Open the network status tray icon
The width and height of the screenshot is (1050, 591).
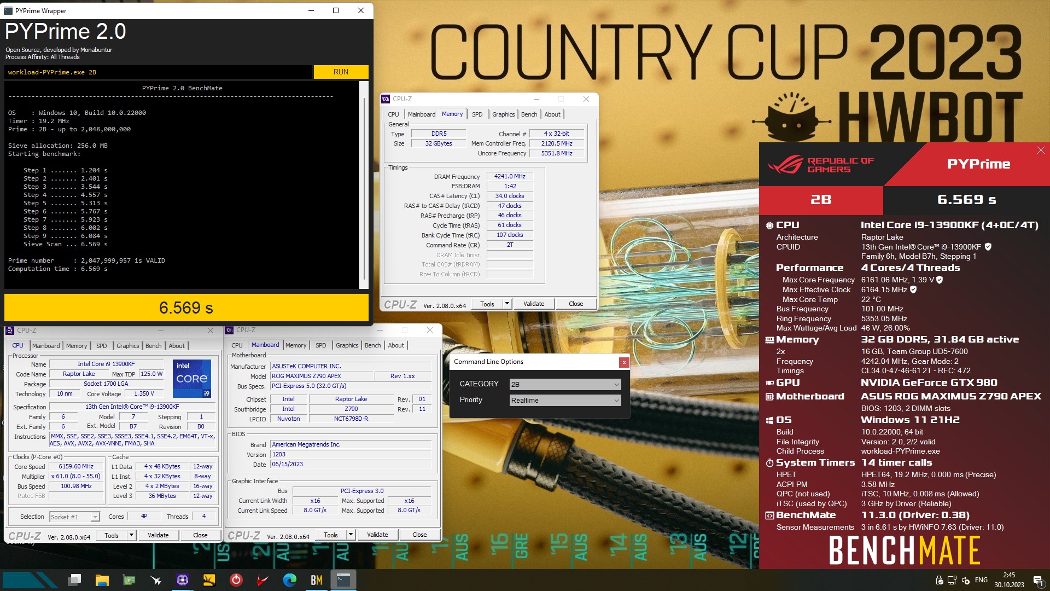coord(952,580)
